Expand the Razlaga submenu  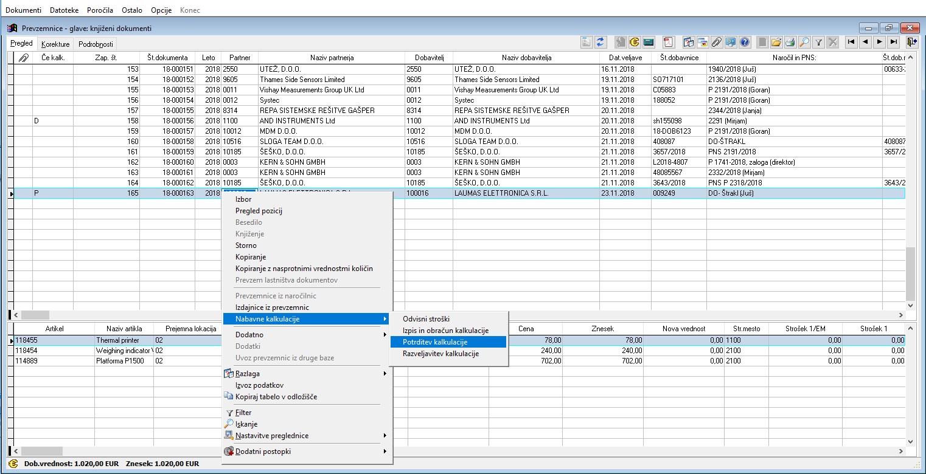(x=306, y=374)
